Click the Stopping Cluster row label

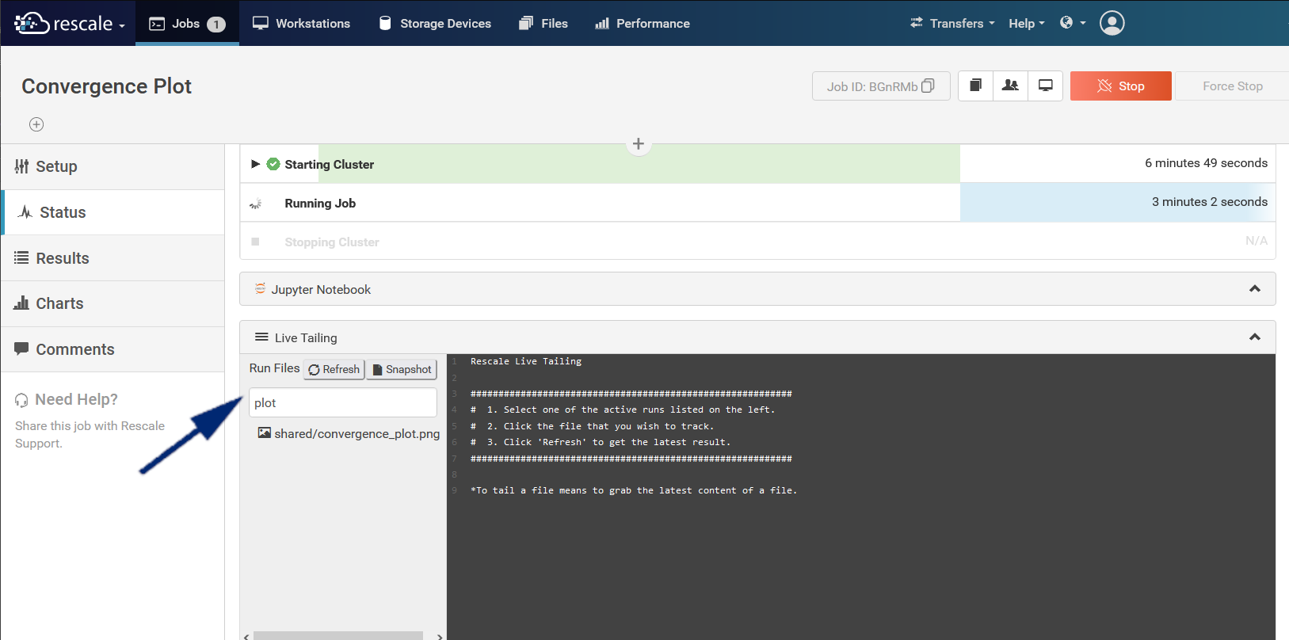click(332, 242)
